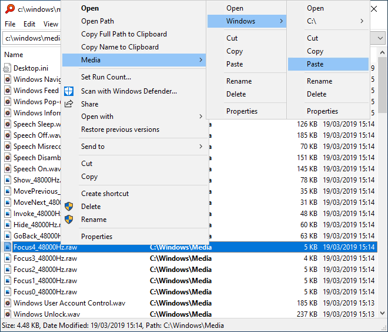Click the Show_48000Hz raw file icon
Screen dimensions: 388x332
coord(8,180)
